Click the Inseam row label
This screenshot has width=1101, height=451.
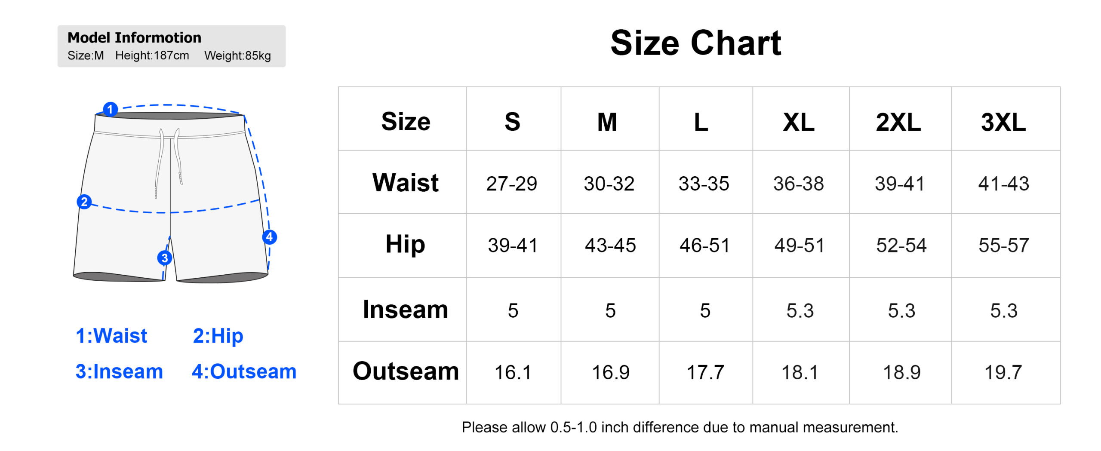coord(405,310)
